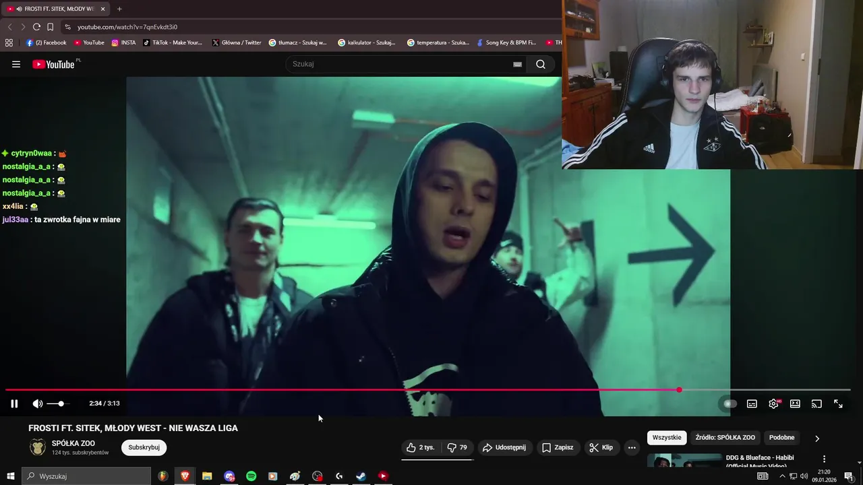The width and height of the screenshot is (863, 485).
Task: Open Brave browser from the taskbar
Action: tap(185, 476)
